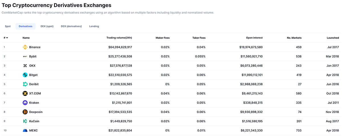Sort by Trading volume(24h) column header

tap(119, 38)
